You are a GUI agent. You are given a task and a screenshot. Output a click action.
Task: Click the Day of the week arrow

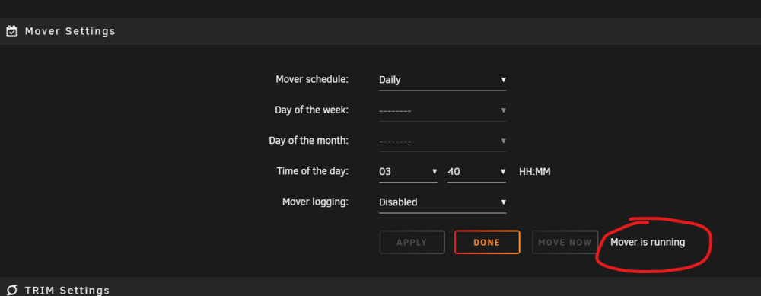point(503,110)
